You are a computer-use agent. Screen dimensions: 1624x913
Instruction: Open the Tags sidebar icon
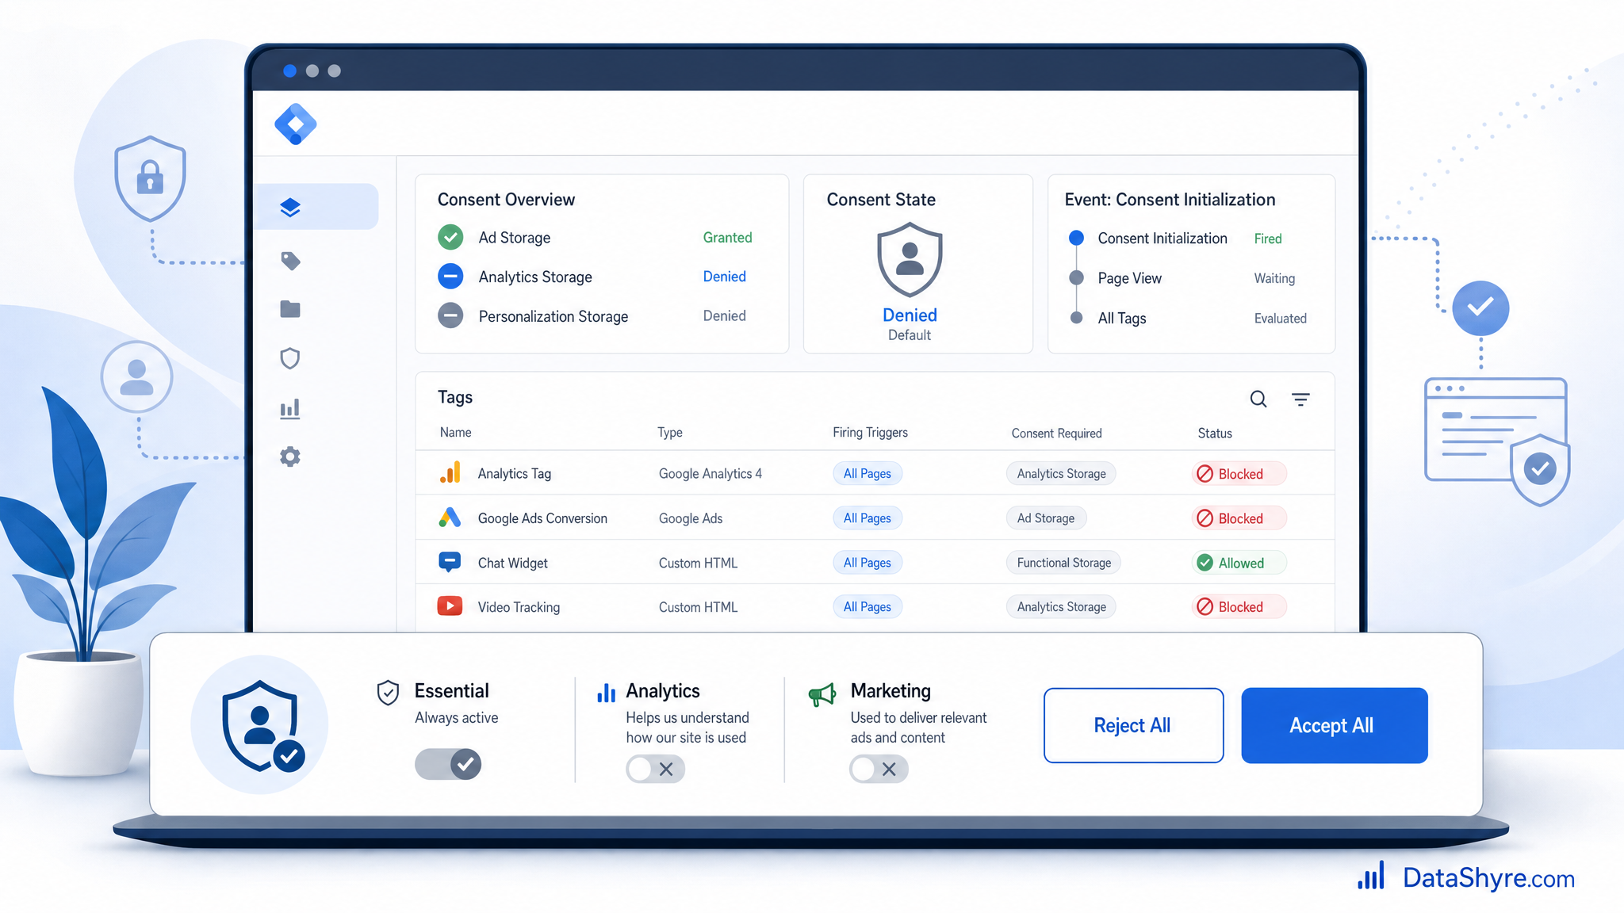click(x=290, y=261)
